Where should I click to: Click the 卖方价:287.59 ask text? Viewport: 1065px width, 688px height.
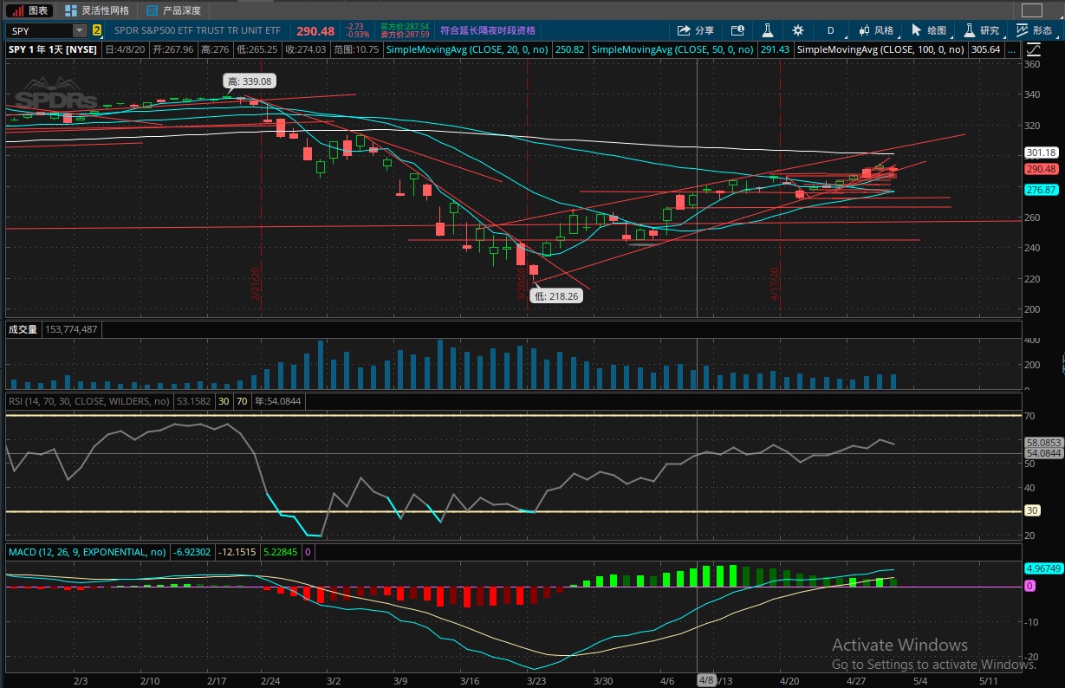coord(405,35)
